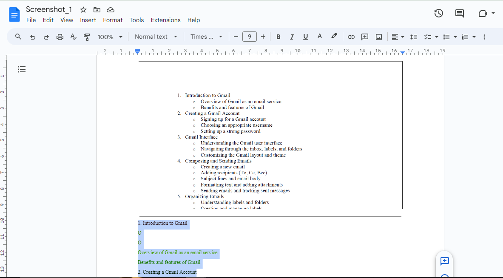Open the Edit menu
The image size is (503, 278).
(x=48, y=20)
